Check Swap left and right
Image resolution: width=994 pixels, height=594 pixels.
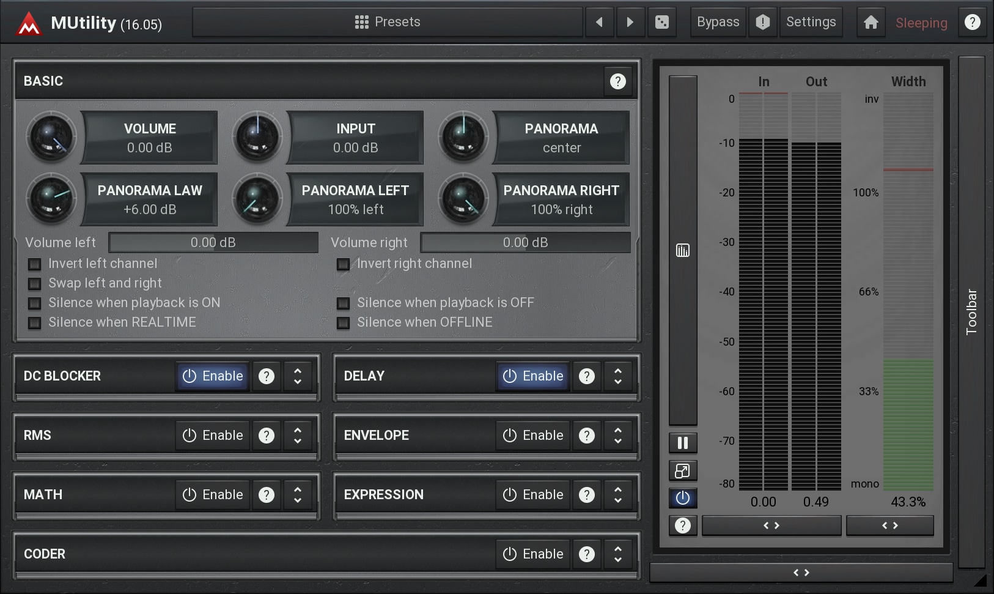point(35,284)
